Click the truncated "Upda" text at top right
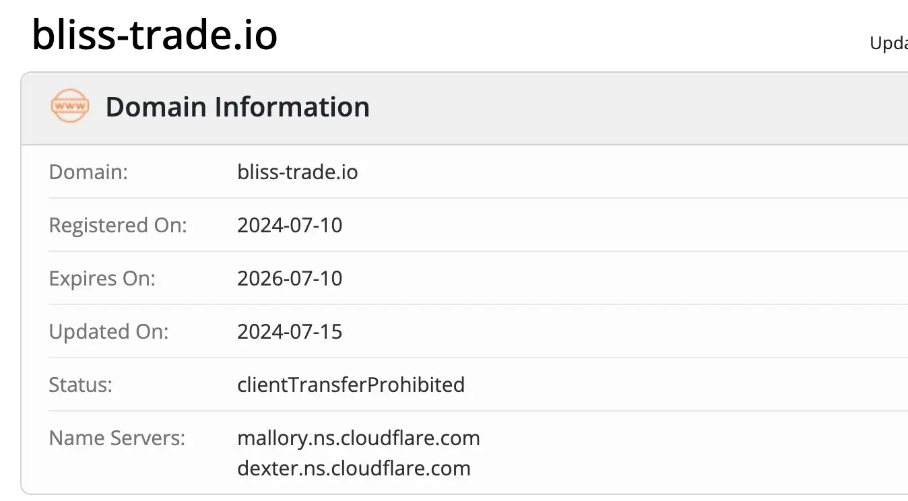This screenshot has width=908, height=501. coord(888,44)
